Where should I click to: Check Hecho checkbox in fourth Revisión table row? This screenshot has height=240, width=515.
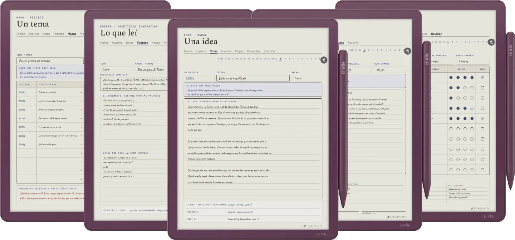(x=482, y=108)
